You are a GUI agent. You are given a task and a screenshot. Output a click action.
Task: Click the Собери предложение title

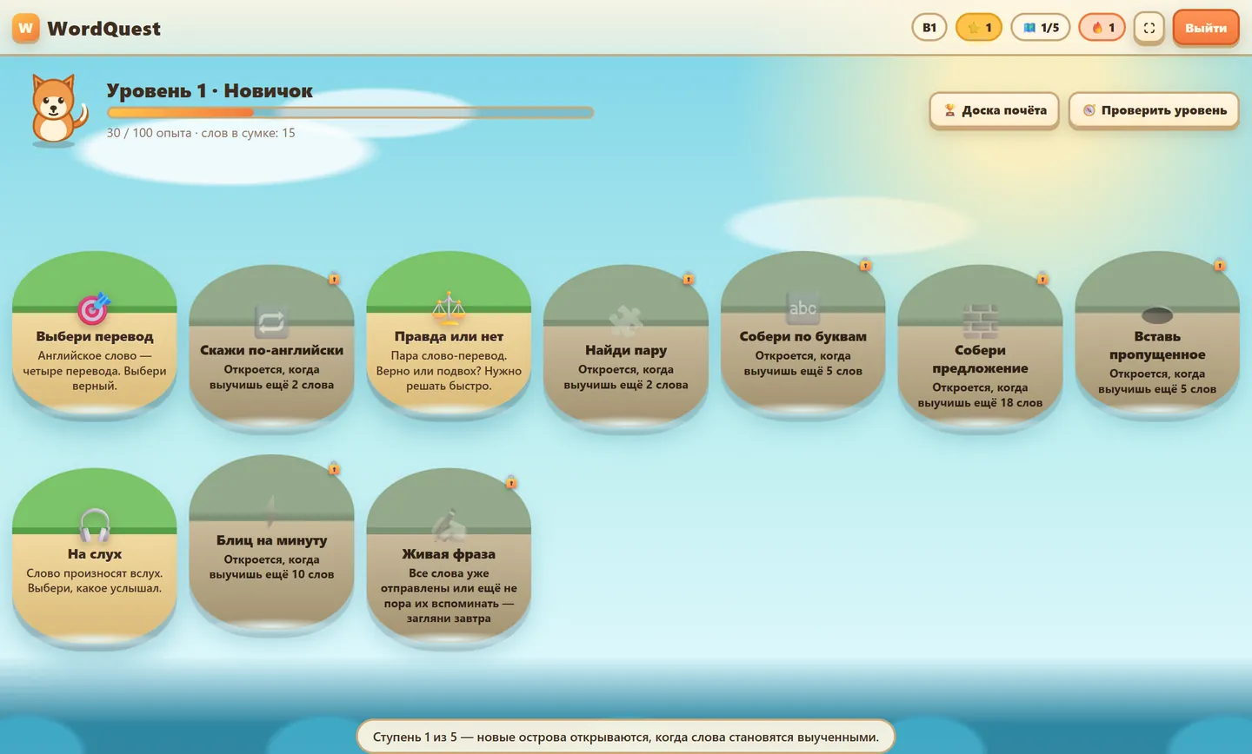(980, 359)
